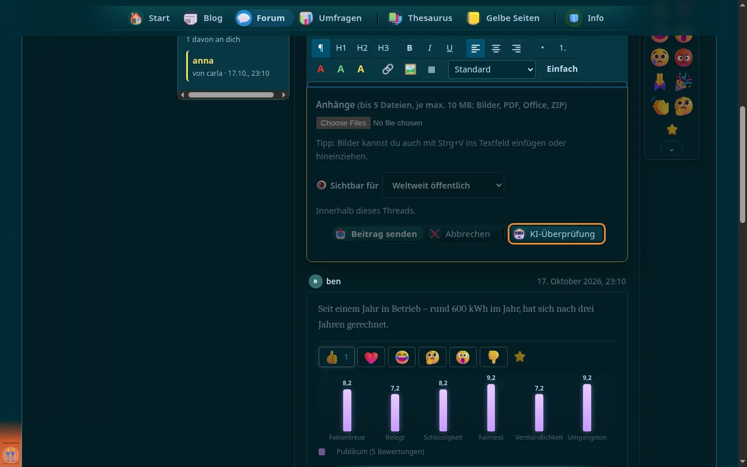Toggle italic formatting
The image size is (747, 467).
pyautogui.click(x=430, y=48)
